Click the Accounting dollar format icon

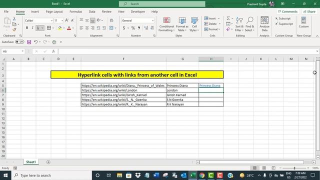(124, 28)
